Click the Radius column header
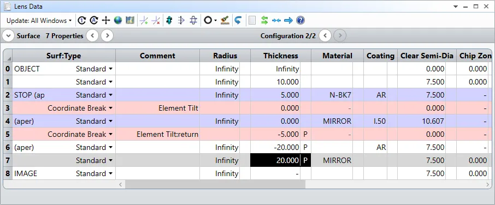 coord(225,56)
